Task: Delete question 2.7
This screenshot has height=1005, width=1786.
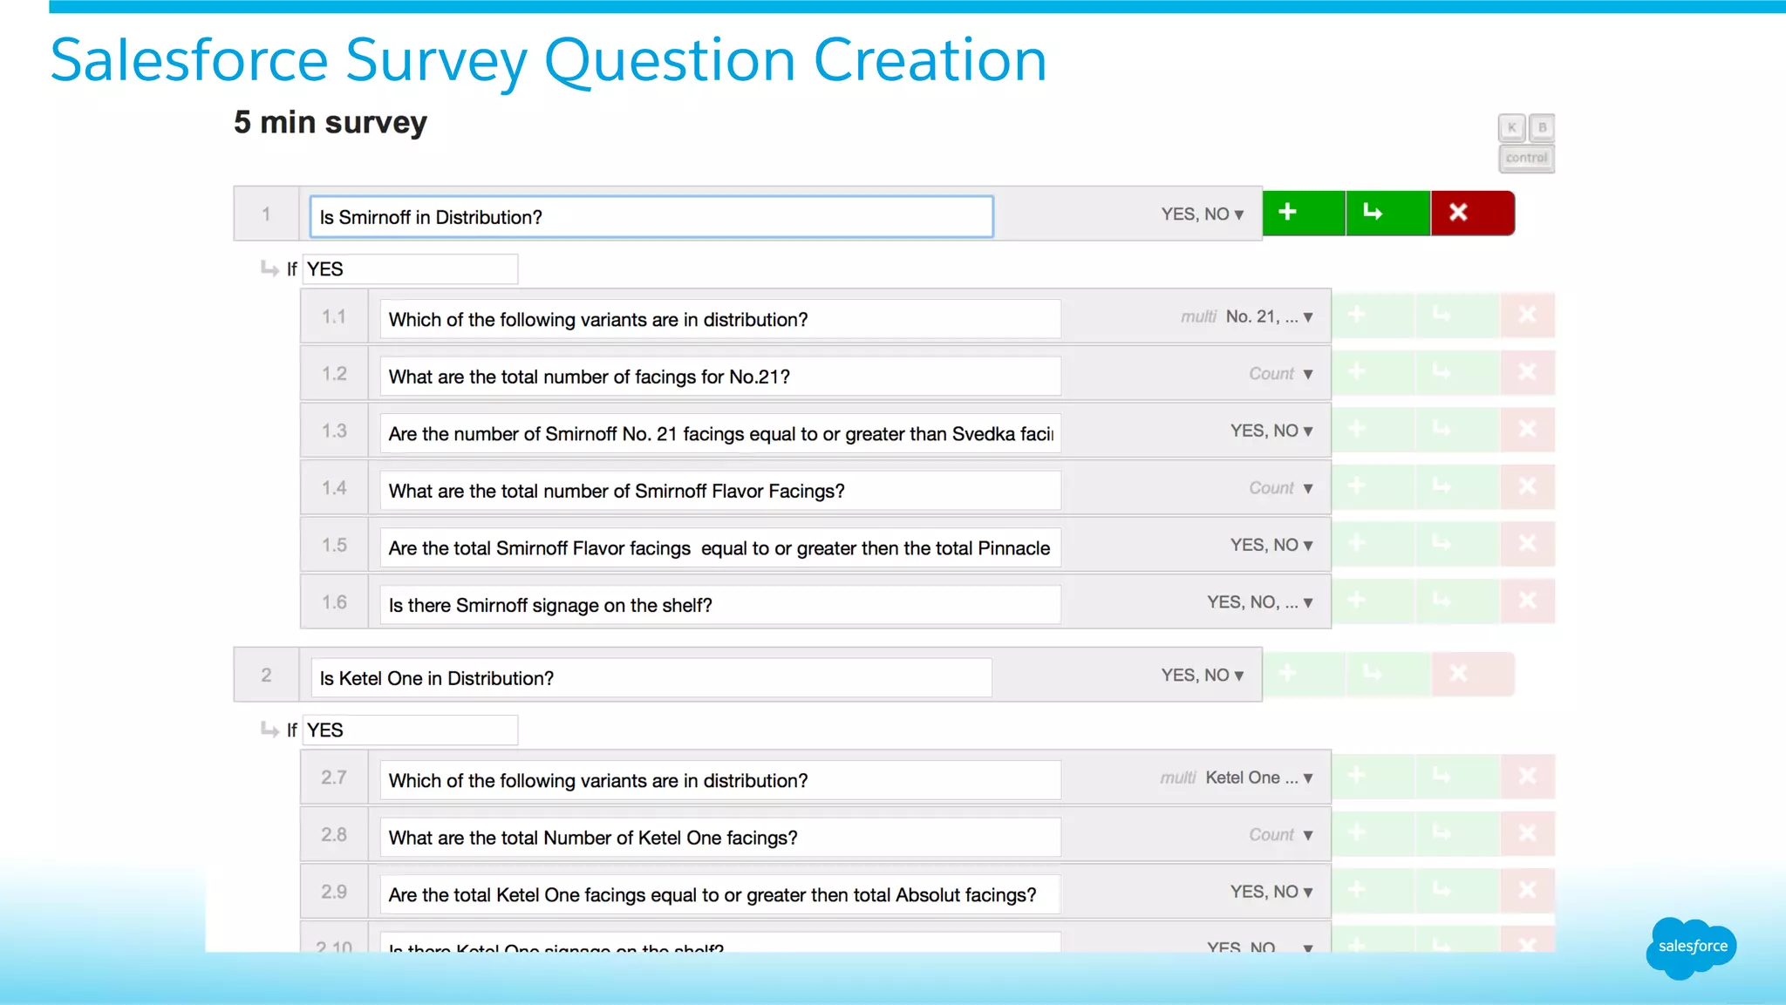Action: tap(1528, 776)
